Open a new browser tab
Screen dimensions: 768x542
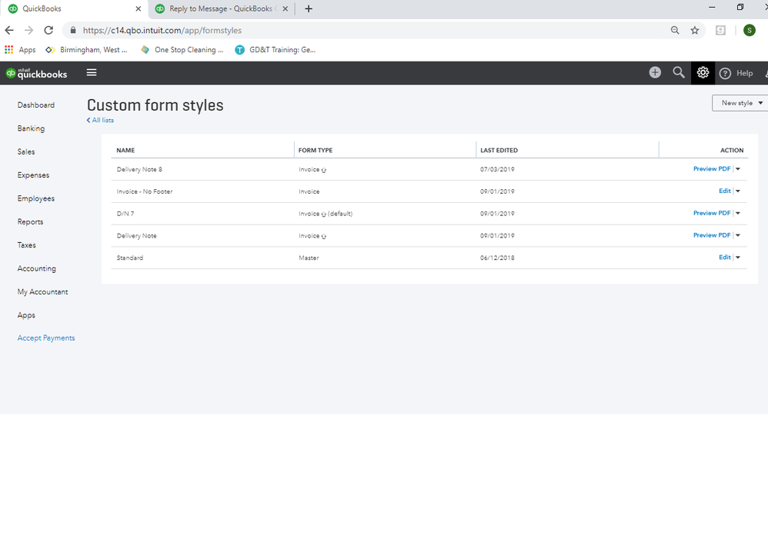309,8
